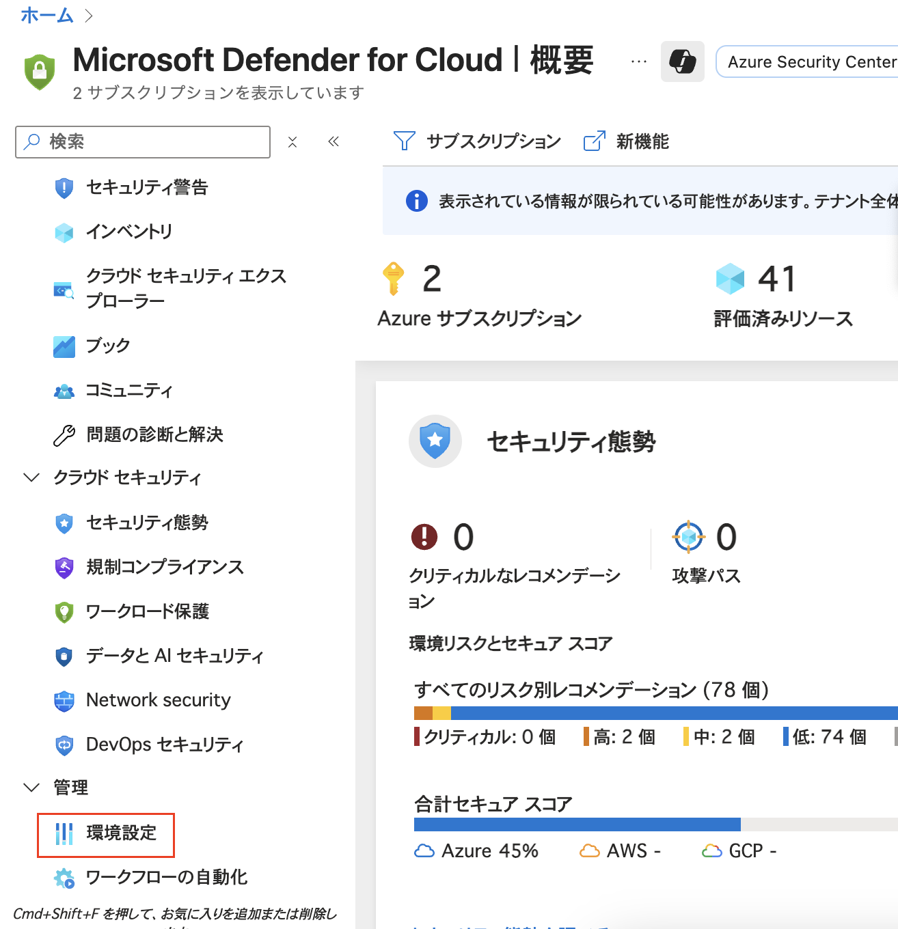
Task: Click the yellow medium-risk bar segment
Action: coord(442,713)
